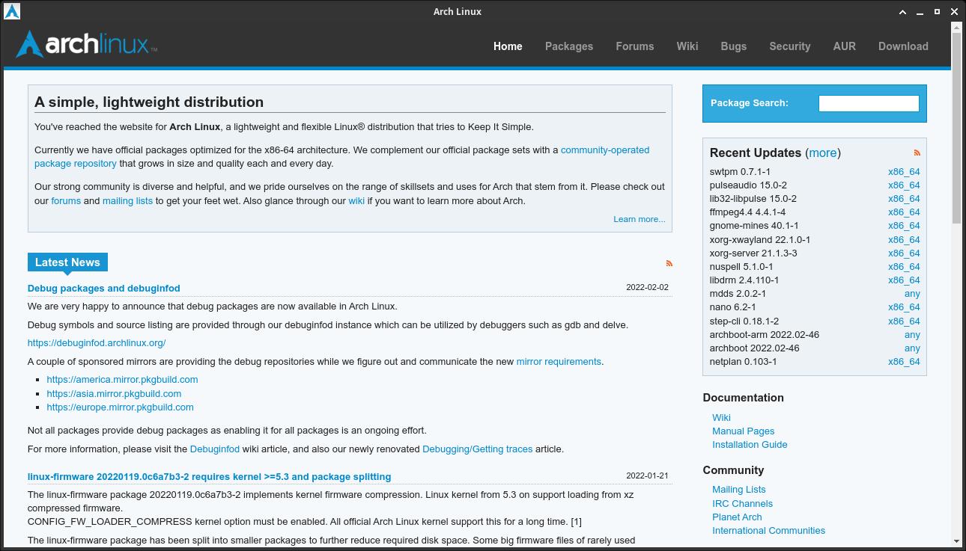Image resolution: width=966 pixels, height=551 pixels.
Task: Click x86_64 link for libdrm 2.4.110-1
Action: [904, 280]
